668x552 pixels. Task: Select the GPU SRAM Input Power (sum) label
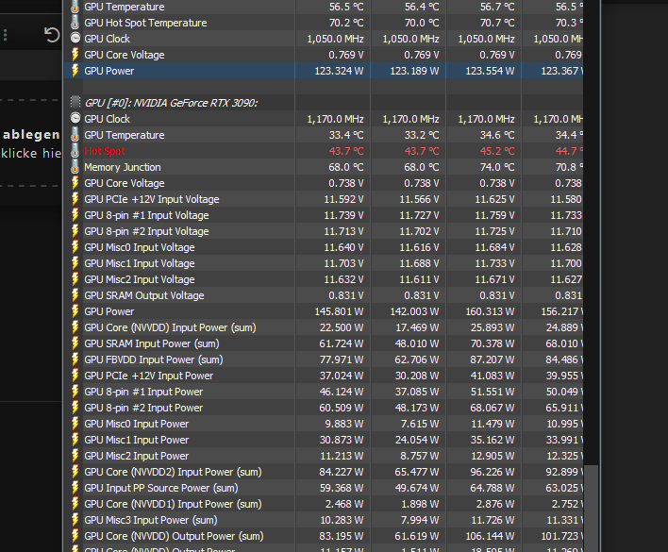tap(152, 343)
